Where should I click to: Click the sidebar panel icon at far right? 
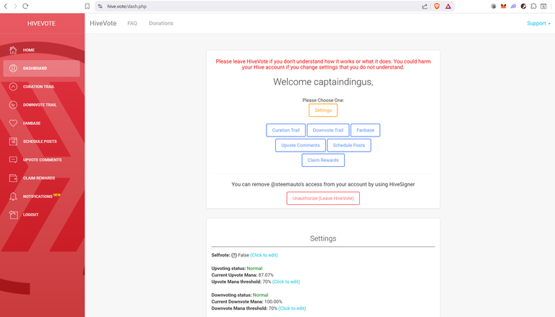coord(543,6)
